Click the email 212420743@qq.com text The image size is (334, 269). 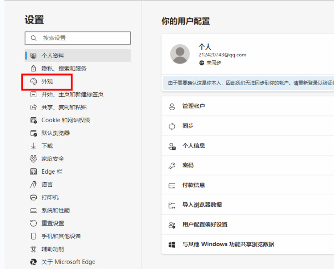pos(222,55)
